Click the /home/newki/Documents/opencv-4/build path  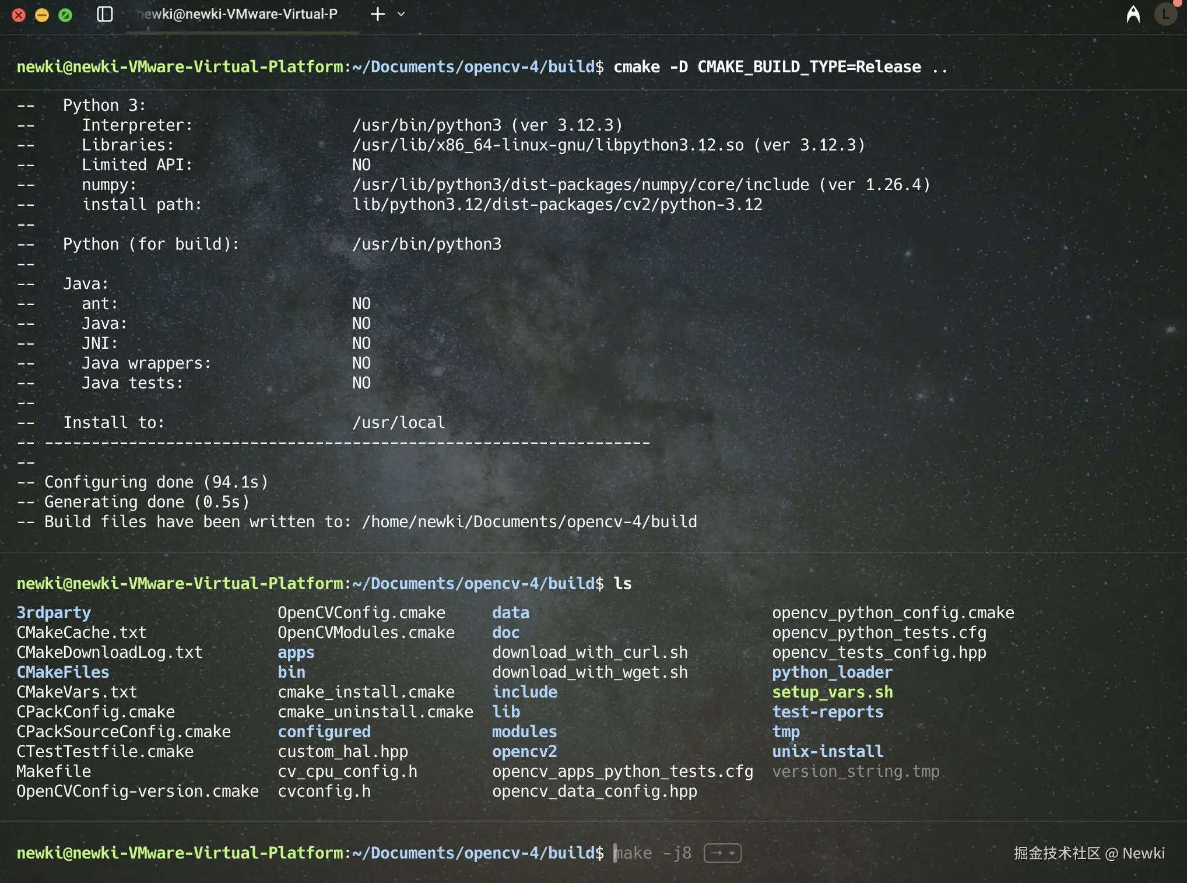(529, 521)
